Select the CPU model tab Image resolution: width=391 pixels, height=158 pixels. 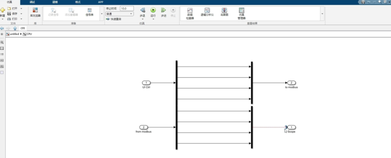pos(23,29)
